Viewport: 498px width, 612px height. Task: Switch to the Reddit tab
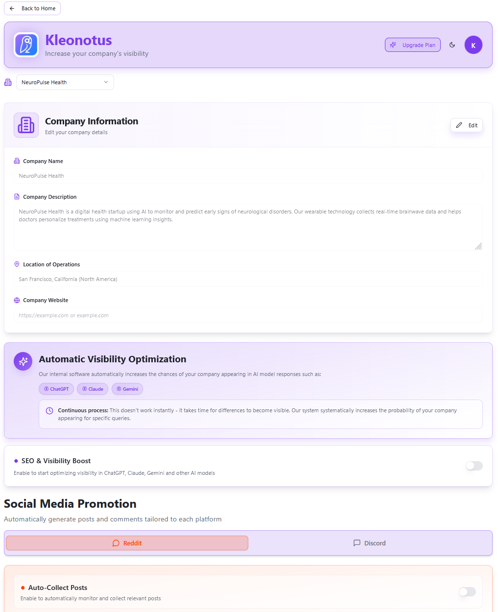127,543
